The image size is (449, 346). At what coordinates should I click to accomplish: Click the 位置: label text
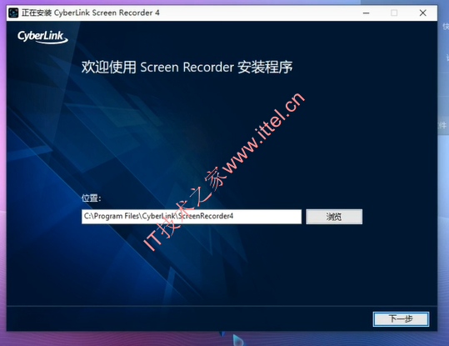click(x=91, y=198)
